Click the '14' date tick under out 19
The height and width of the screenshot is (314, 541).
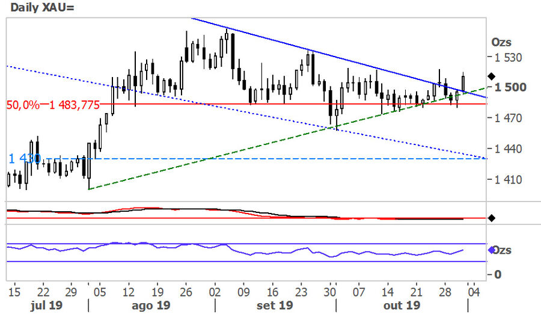coord(388,292)
